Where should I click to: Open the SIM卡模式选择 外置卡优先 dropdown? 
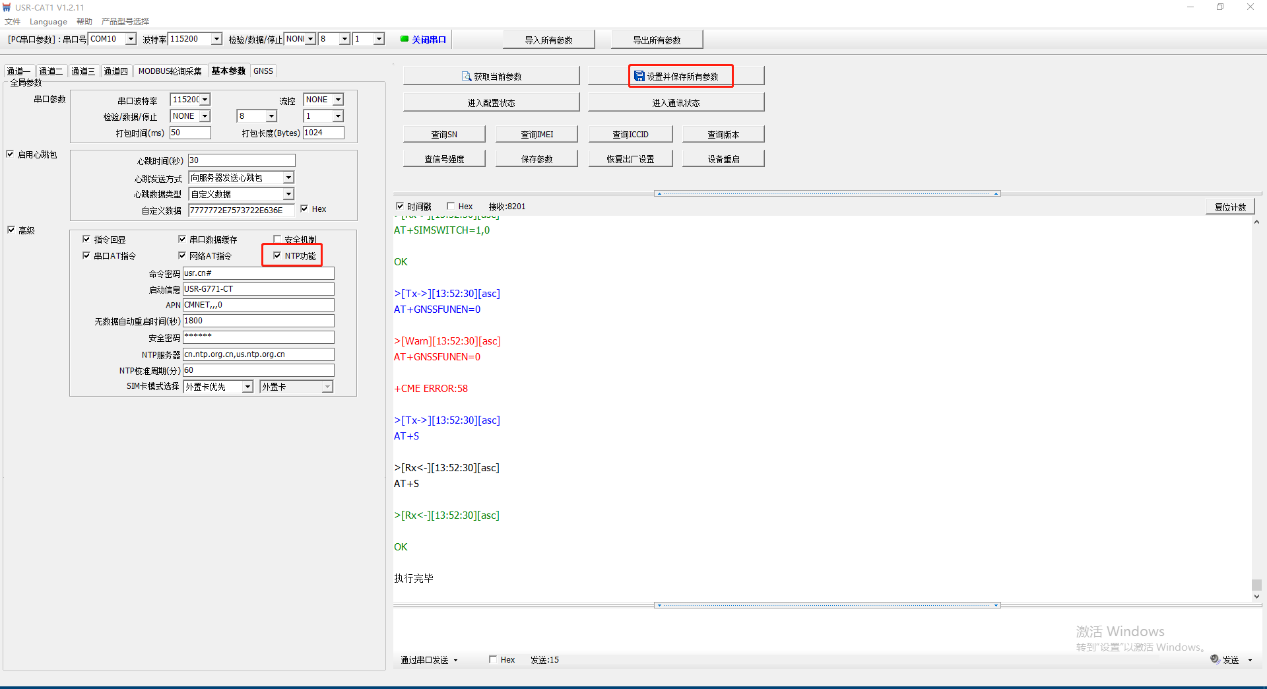(x=247, y=387)
